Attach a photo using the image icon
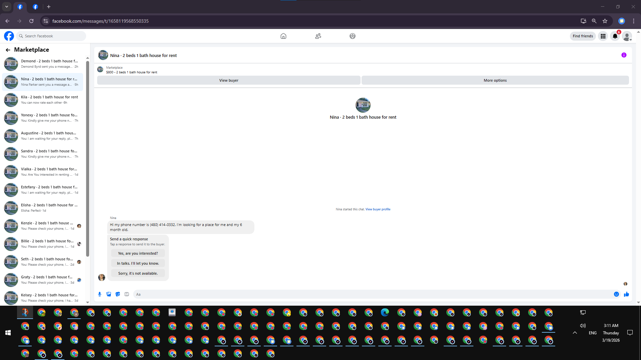Screen dimensions: 641x360 coord(109,294)
